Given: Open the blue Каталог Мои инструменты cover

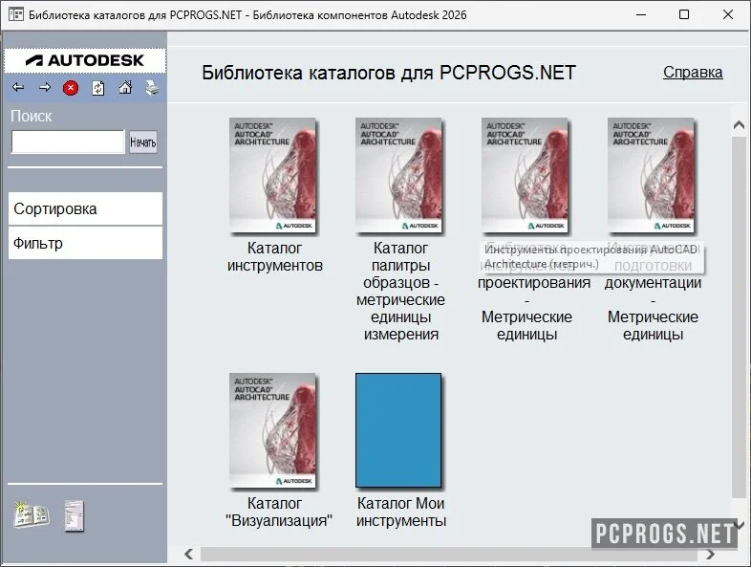Looking at the screenshot, I should click(398, 430).
